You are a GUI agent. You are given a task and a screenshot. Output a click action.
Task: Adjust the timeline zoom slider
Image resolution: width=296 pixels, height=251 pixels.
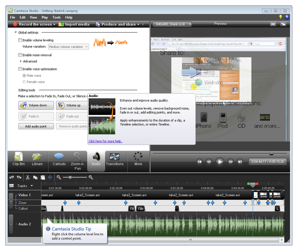coord(70,177)
